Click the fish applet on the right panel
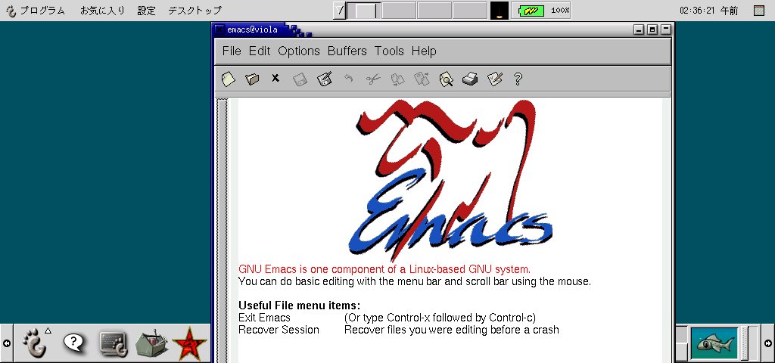 pos(714,343)
